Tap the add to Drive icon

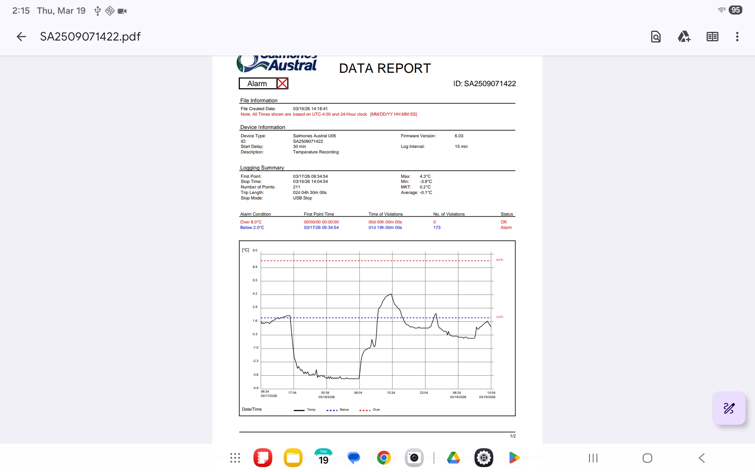[684, 37]
